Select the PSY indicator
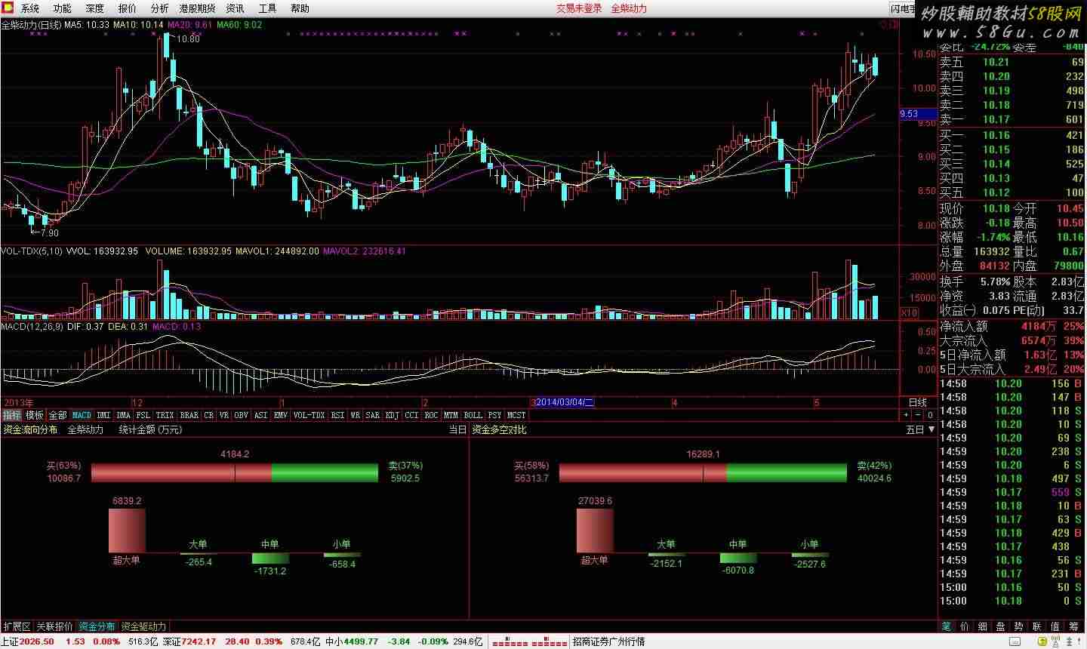 point(495,415)
